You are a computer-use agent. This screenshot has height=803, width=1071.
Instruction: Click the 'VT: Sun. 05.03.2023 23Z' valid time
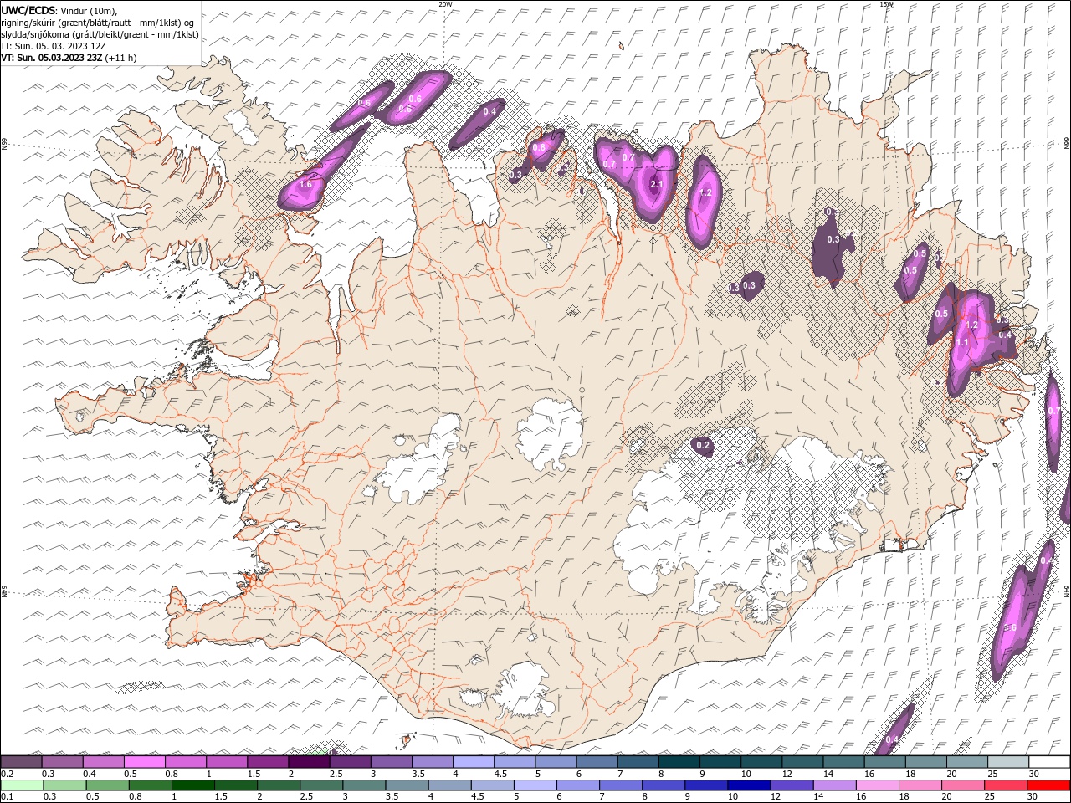[x=52, y=58]
